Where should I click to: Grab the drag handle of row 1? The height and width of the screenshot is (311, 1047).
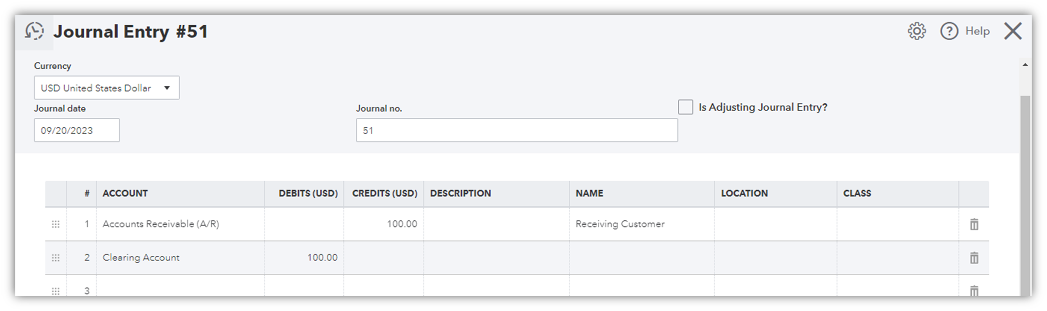[x=55, y=224]
